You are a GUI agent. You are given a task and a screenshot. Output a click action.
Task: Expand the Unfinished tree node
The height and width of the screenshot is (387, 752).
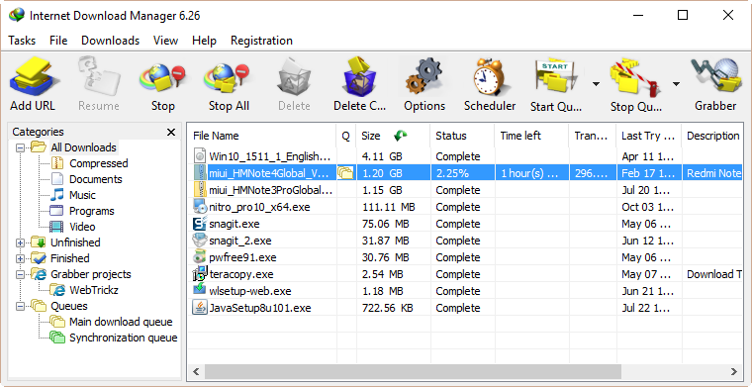click(x=20, y=242)
